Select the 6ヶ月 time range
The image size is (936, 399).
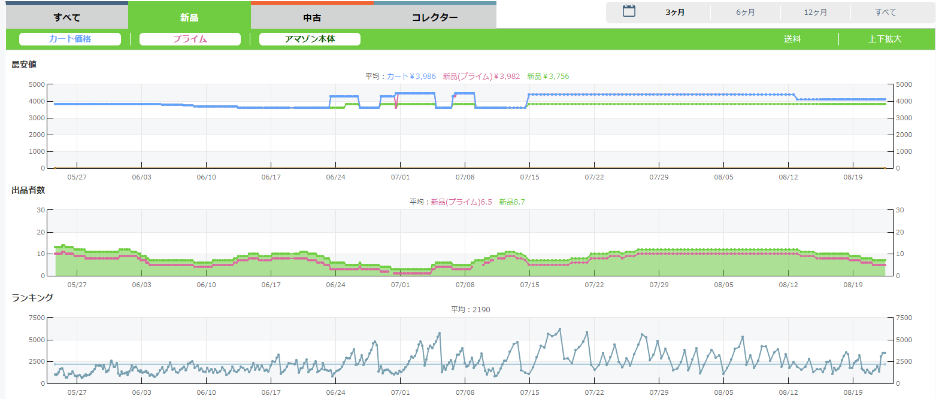pos(746,13)
